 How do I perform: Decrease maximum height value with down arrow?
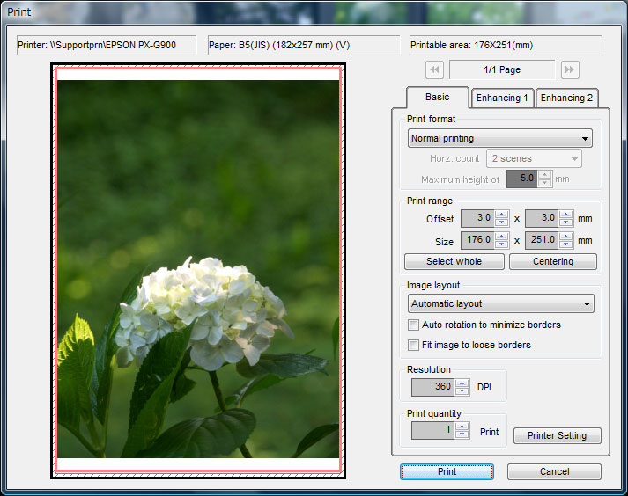click(544, 183)
